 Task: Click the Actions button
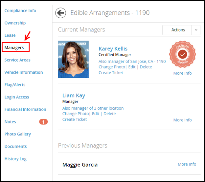(177, 30)
